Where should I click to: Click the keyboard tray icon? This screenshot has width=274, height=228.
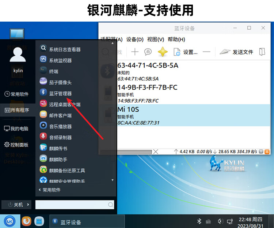tap(208, 222)
